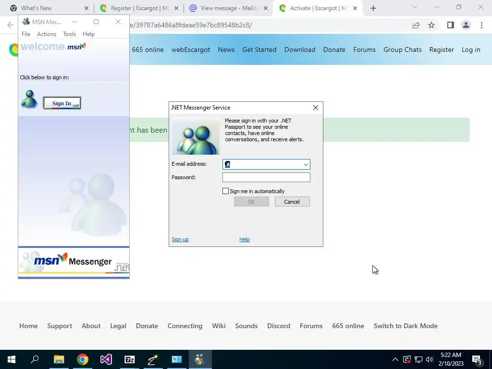Open the Help link in sign-in dialog
This screenshot has height=369, width=492.
pos(245,239)
